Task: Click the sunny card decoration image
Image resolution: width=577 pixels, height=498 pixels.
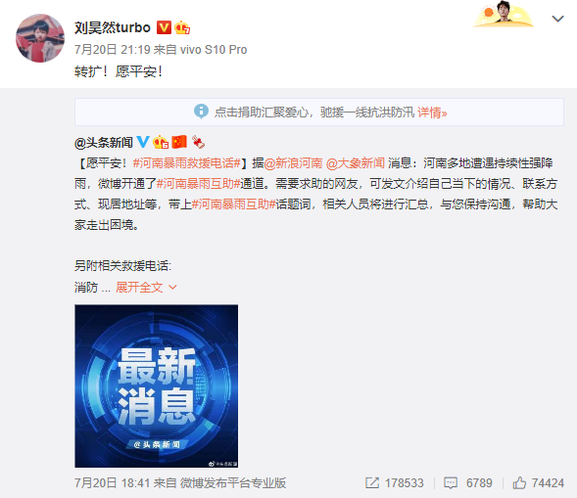Action: 504,14
